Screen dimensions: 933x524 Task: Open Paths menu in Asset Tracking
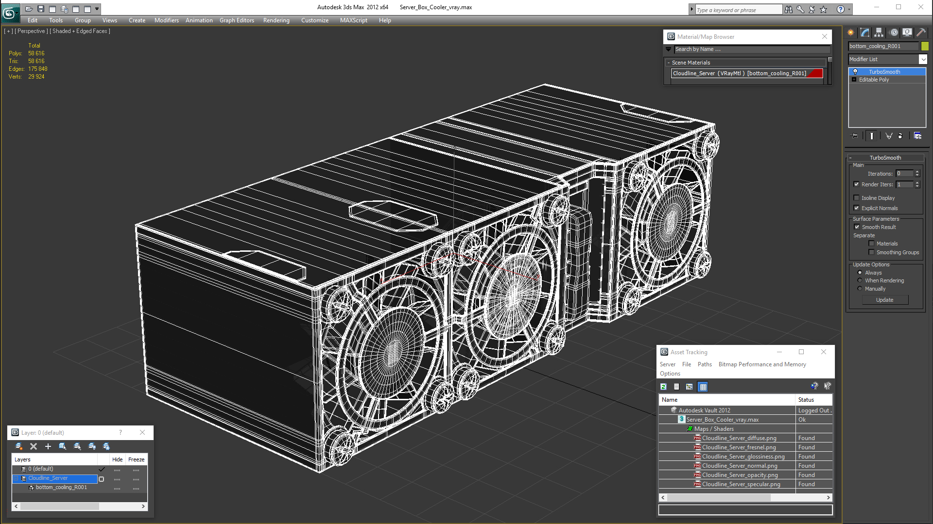point(705,364)
